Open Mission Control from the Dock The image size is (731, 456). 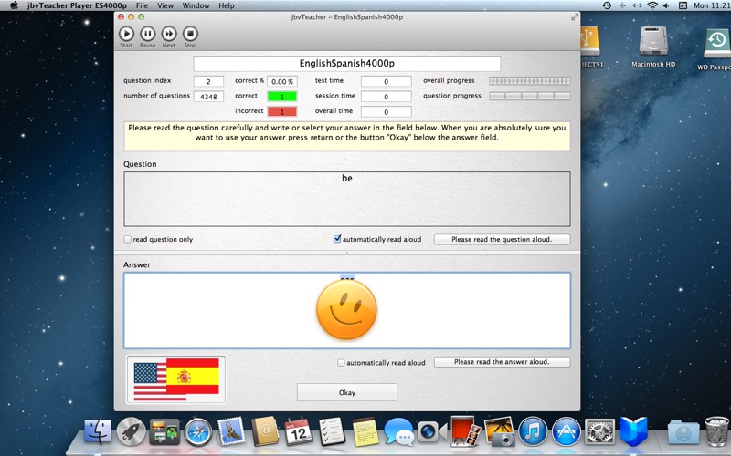pyautogui.click(x=164, y=432)
